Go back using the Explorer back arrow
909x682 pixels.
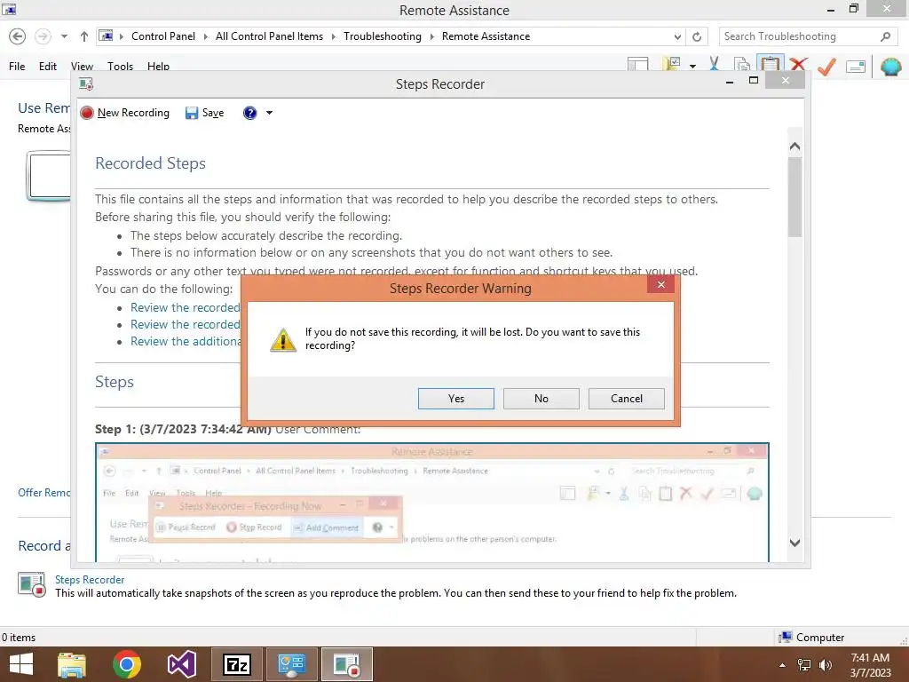tap(18, 36)
